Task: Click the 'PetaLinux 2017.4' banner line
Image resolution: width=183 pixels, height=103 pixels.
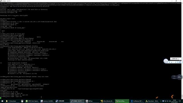Action: 14,15
